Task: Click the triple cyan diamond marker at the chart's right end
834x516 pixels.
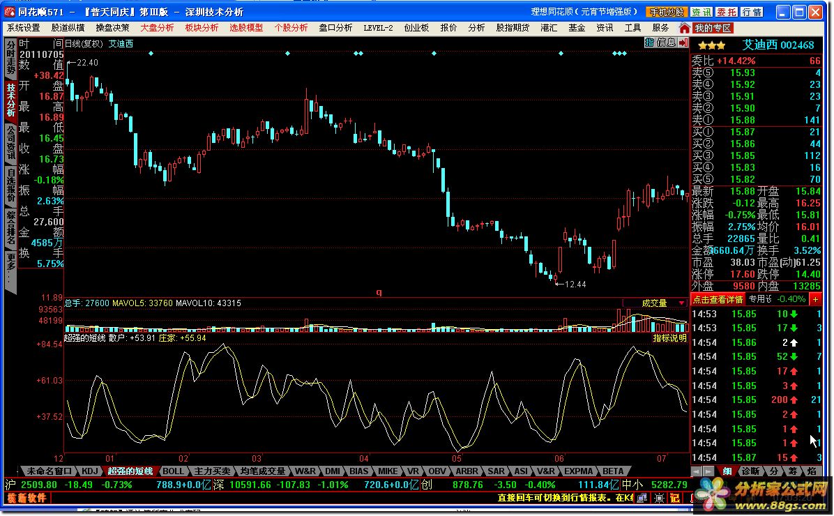Action: (619, 53)
